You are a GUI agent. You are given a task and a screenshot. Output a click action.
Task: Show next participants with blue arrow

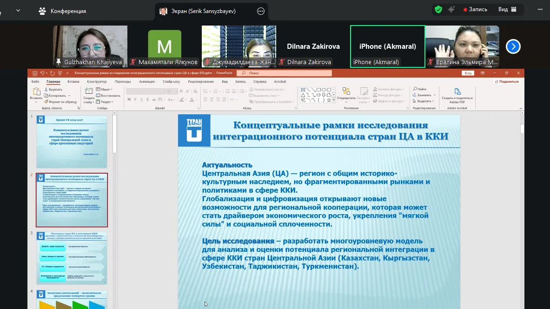(x=513, y=46)
